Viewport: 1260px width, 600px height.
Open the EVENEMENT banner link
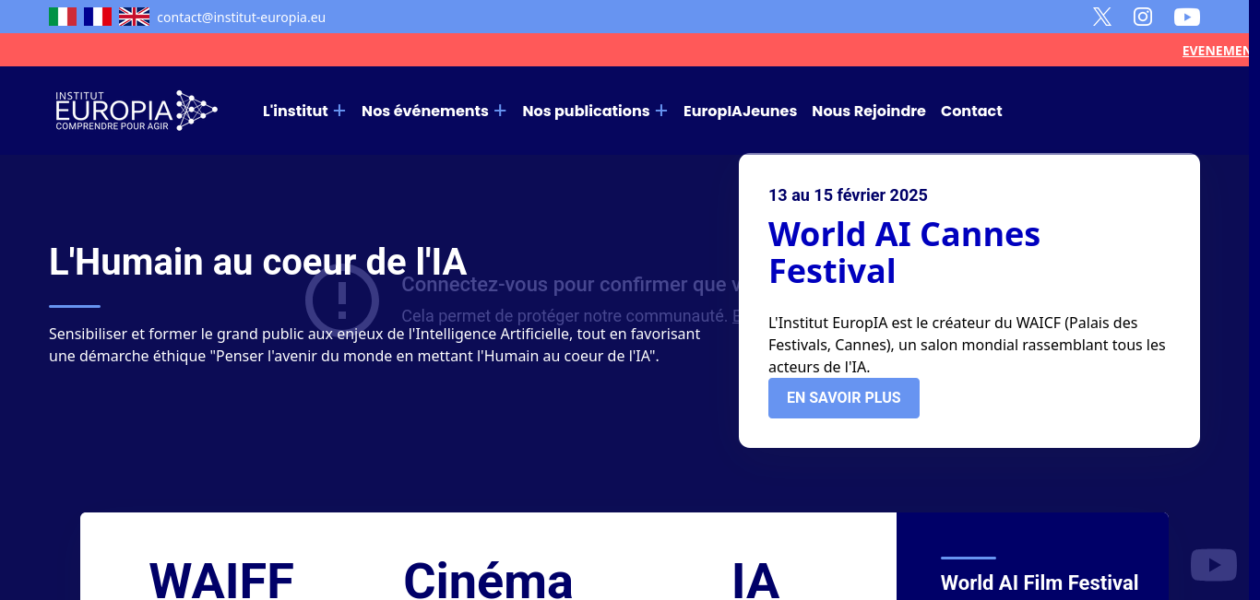(x=1215, y=51)
